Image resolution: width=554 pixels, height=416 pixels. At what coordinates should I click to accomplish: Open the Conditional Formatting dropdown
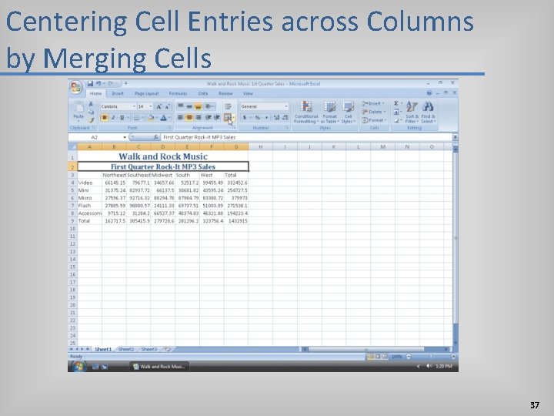306,112
